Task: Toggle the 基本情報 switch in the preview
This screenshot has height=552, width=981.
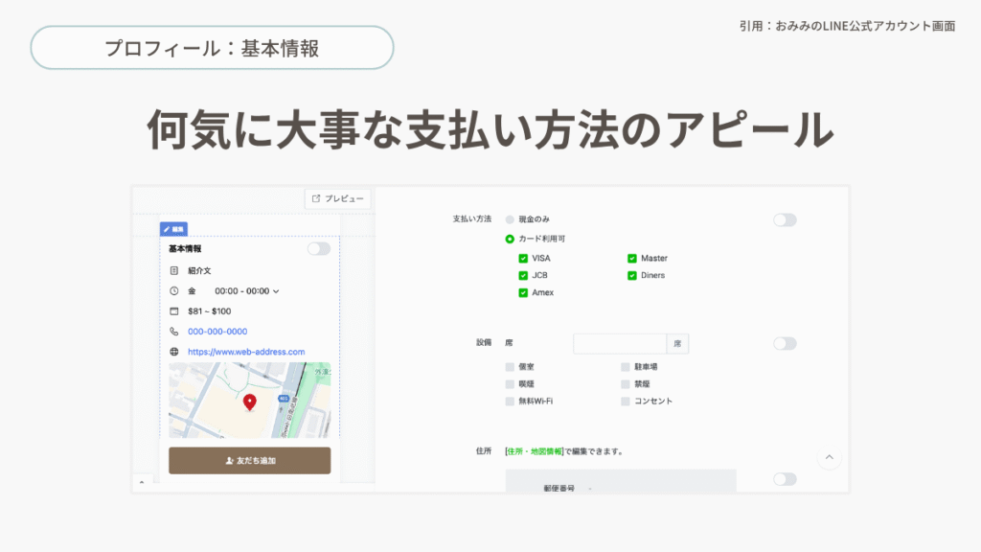Action: (x=318, y=249)
